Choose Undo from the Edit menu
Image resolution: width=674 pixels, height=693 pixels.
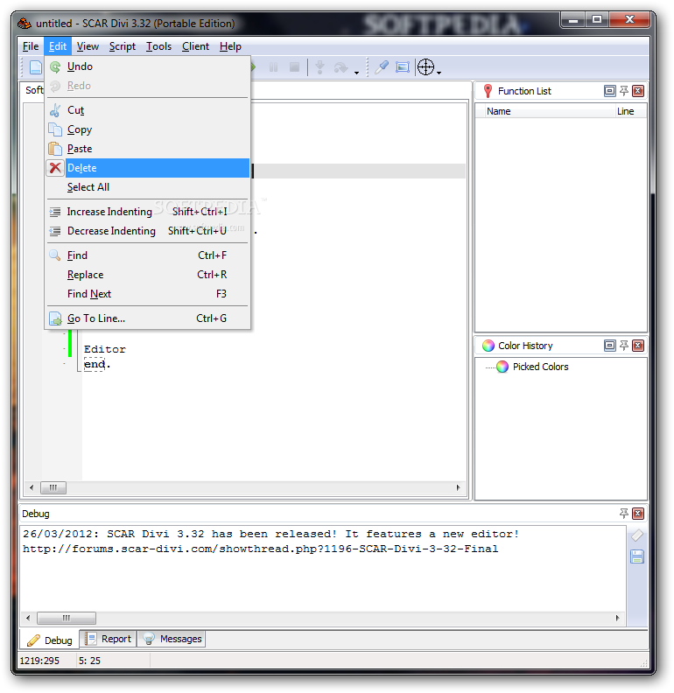point(148,66)
